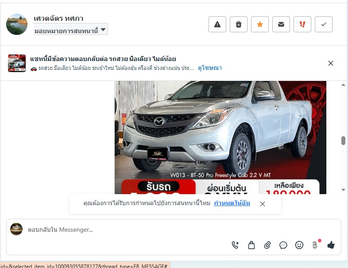Delete conversation using trash icon
The width and height of the screenshot is (348, 268).
(239, 24)
